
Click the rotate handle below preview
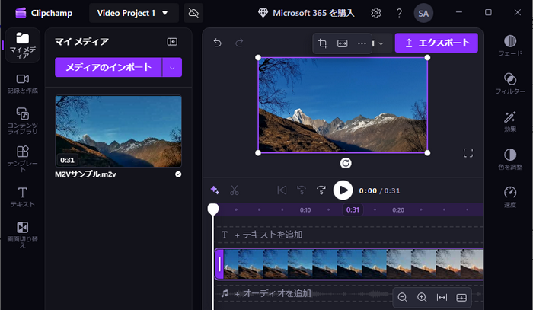pyautogui.click(x=346, y=163)
